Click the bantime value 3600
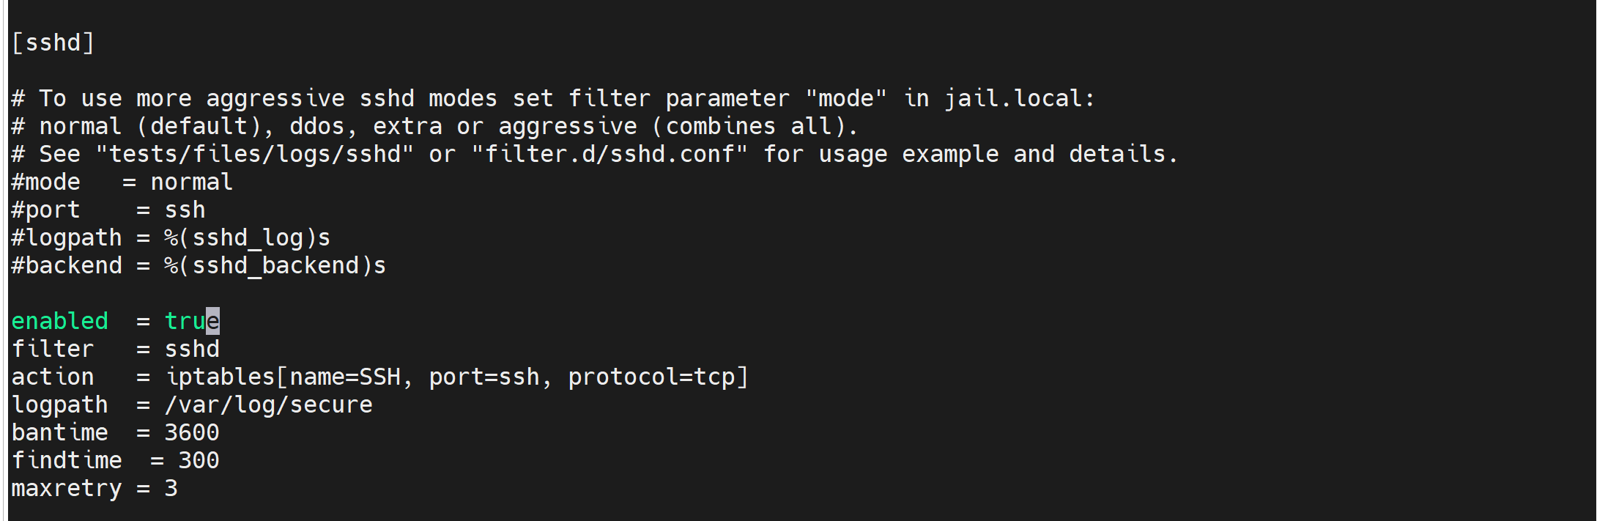 pyautogui.click(x=192, y=432)
